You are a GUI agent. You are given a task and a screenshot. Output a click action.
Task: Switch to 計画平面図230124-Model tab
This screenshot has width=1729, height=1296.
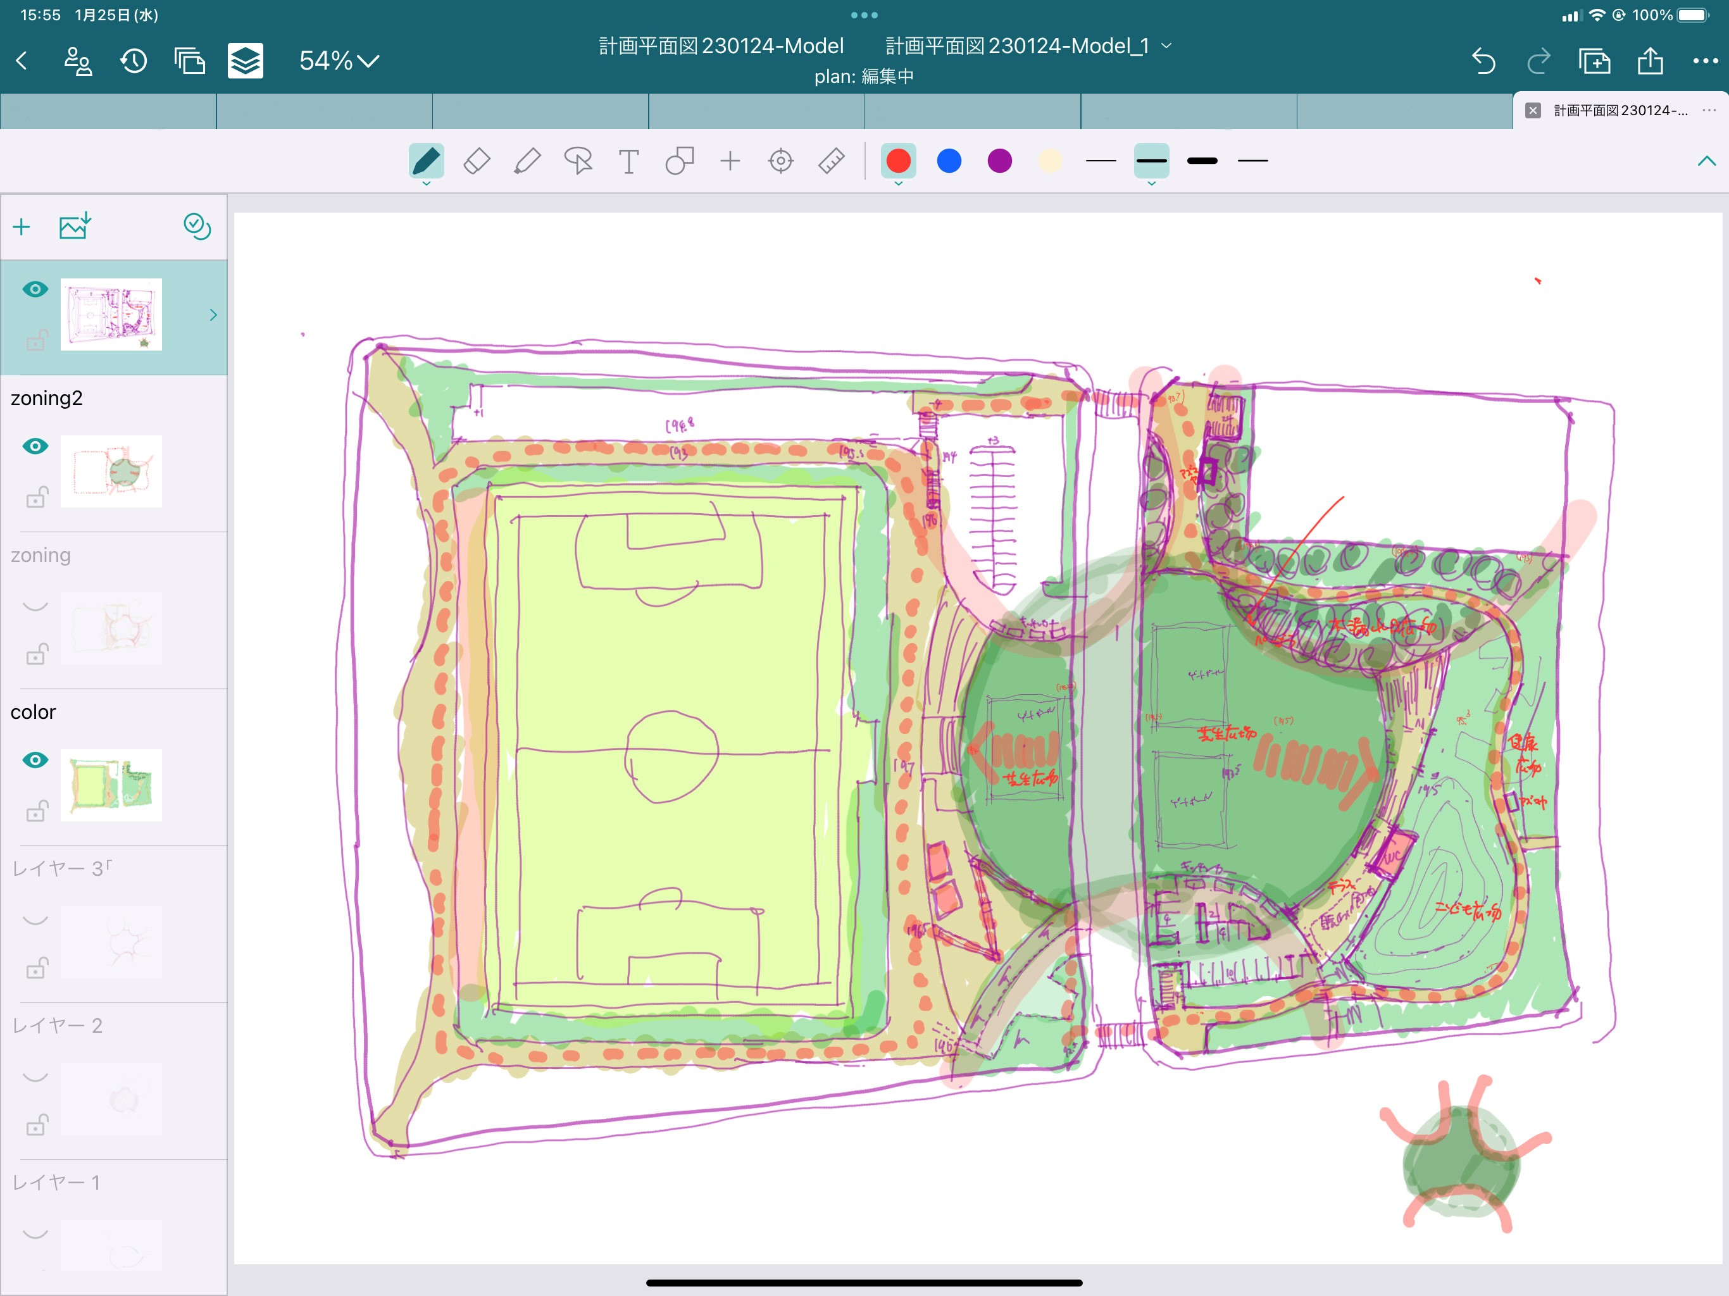[x=721, y=46]
